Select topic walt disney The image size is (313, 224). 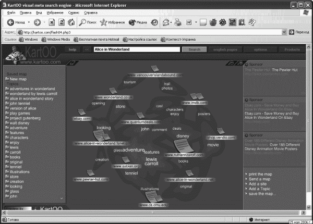pyautogui.click(x=17, y=123)
